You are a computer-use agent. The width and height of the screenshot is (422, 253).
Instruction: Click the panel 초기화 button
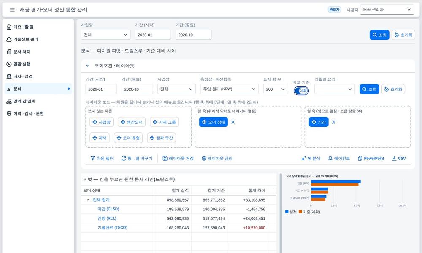click(x=393, y=89)
